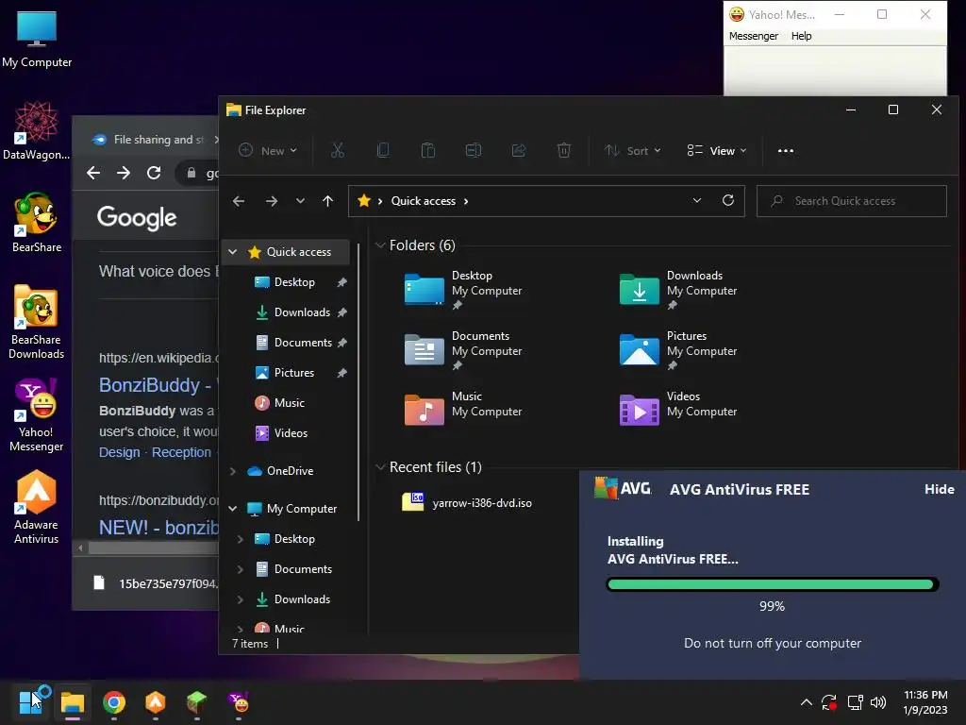Open the Videos folder tile
Viewport: 966px width, 725px height.
(x=678, y=410)
